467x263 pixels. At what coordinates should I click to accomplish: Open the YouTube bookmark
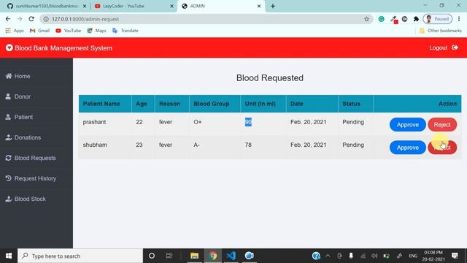coord(69,31)
